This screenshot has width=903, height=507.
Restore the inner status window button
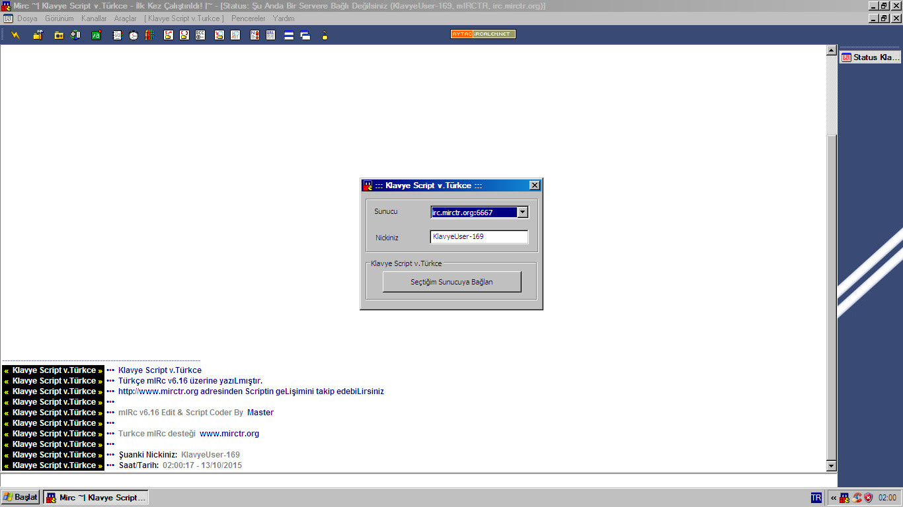coord(884,18)
